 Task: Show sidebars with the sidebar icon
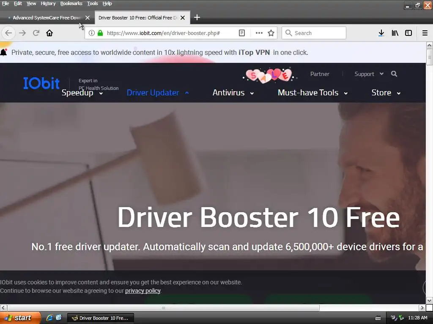click(x=408, y=33)
